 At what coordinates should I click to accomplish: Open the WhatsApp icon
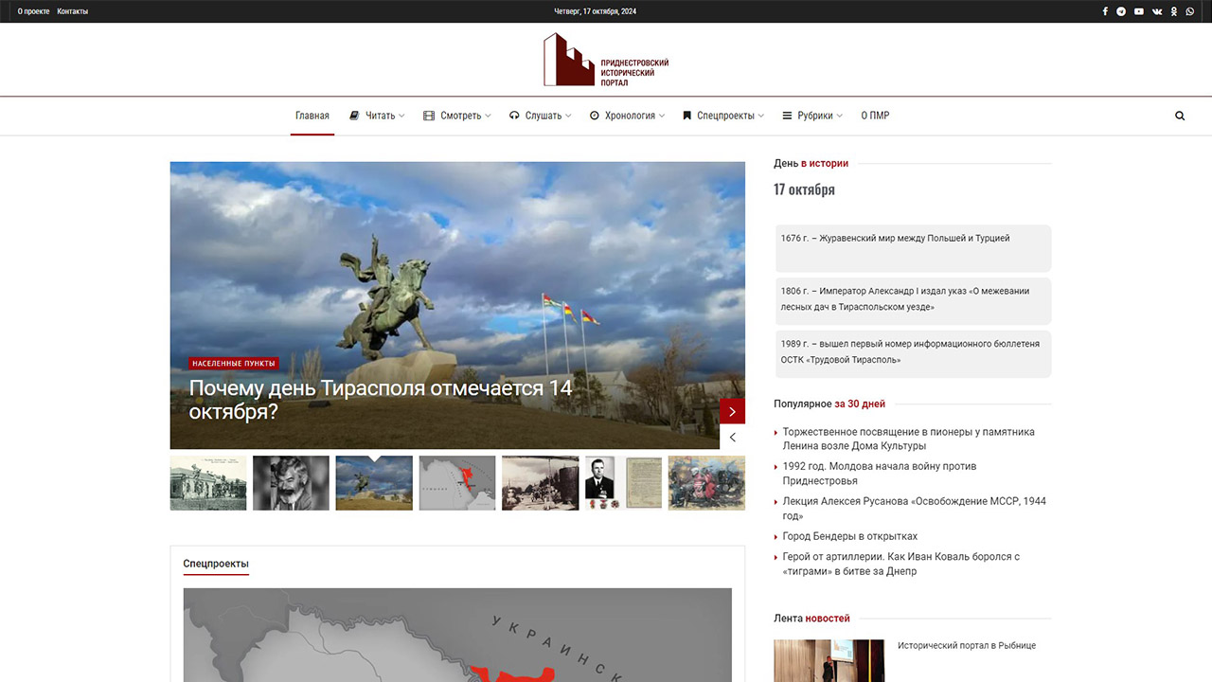[x=1190, y=11]
